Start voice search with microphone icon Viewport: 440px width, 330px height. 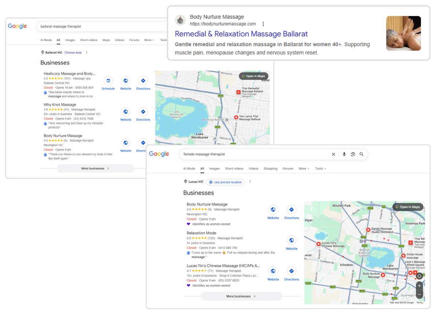pos(344,154)
